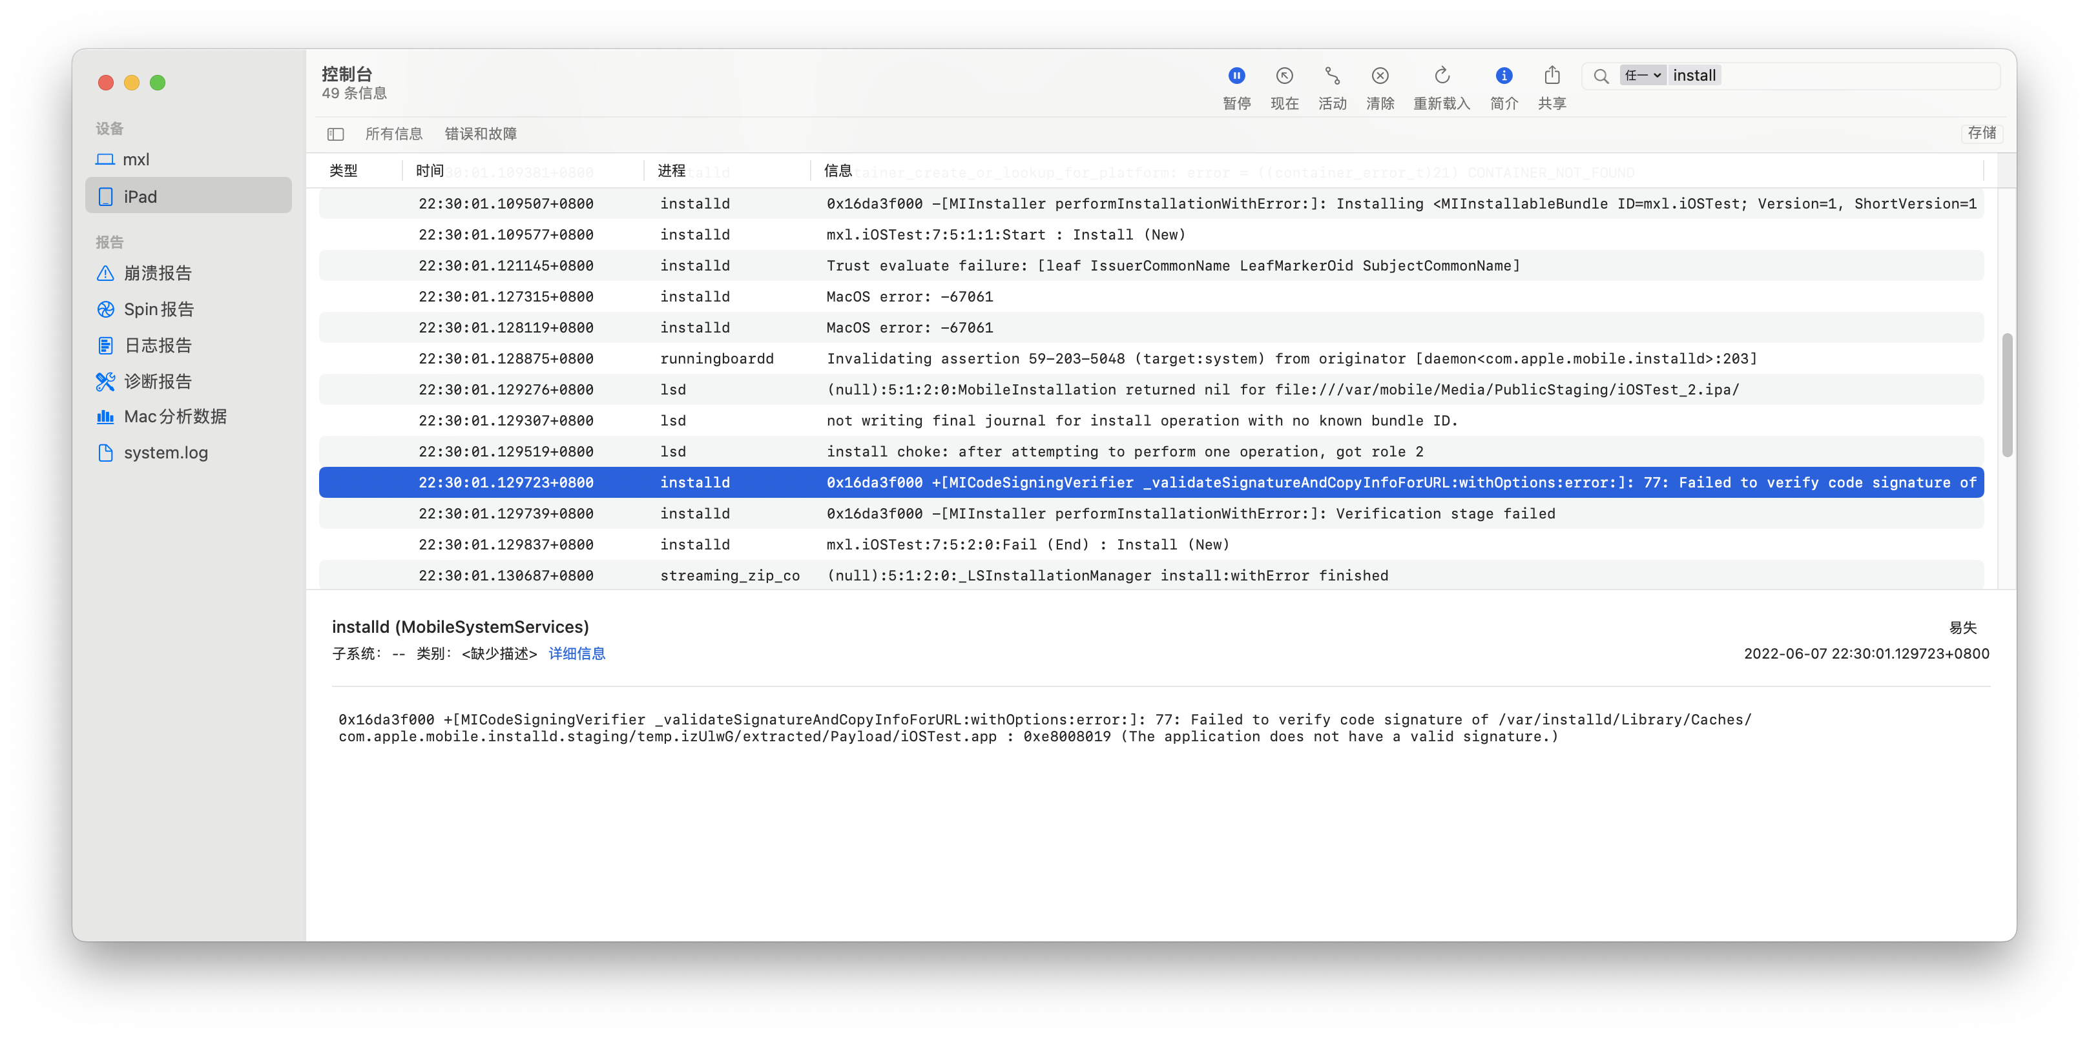Open the 任一 search filter dropdown
The width and height of the screenshot is (2089, 1037).
point(1642,76)
